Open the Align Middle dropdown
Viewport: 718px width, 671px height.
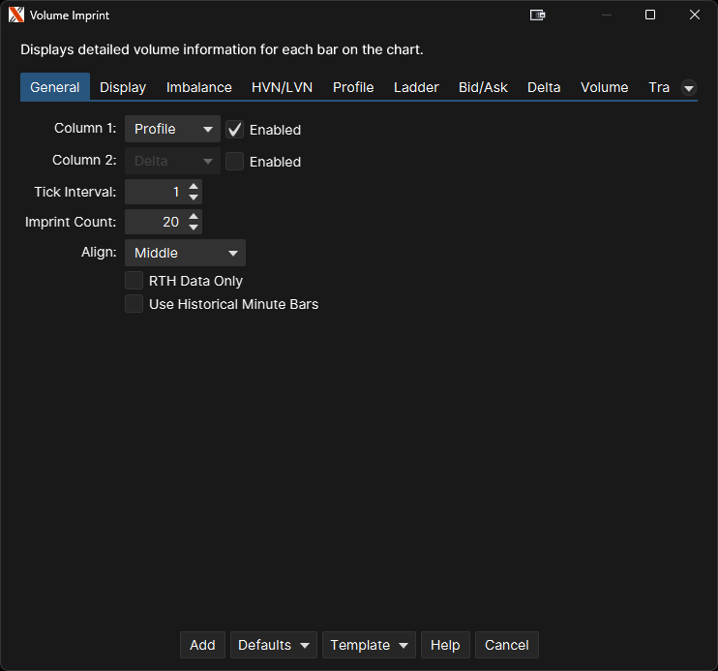pyautogui.click(x=185, y=253)
